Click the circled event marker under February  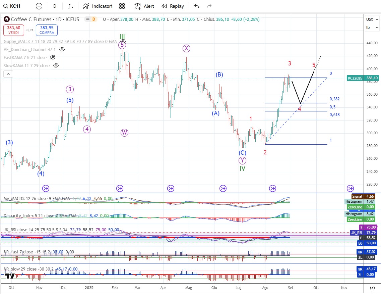(x=120, y=188)
